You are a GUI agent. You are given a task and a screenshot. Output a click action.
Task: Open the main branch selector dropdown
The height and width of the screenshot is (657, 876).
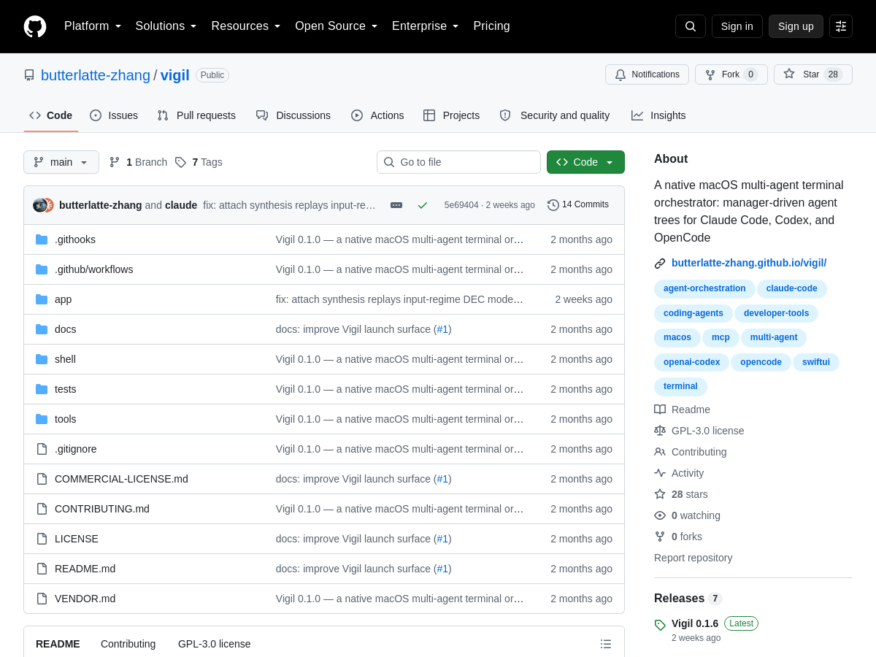pyautogui.click(x=61, y=162)
